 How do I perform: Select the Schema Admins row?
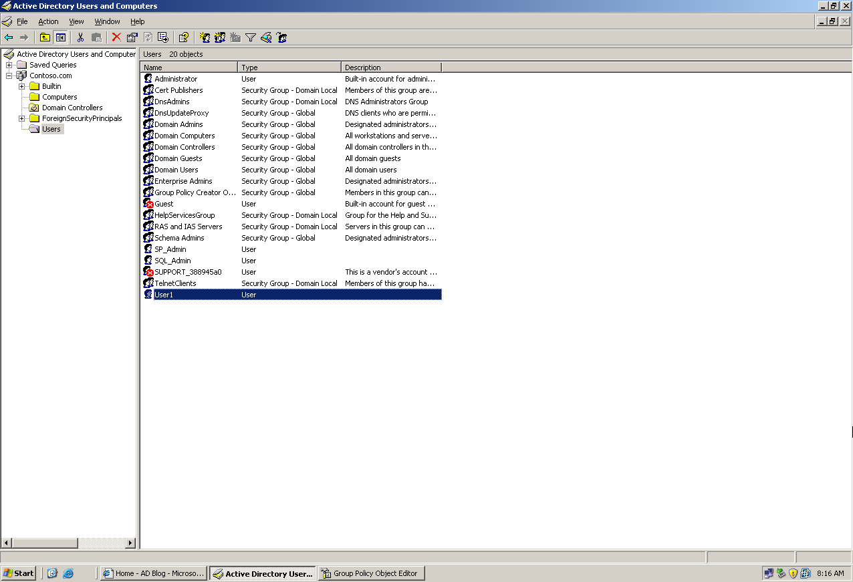[291, 238]
